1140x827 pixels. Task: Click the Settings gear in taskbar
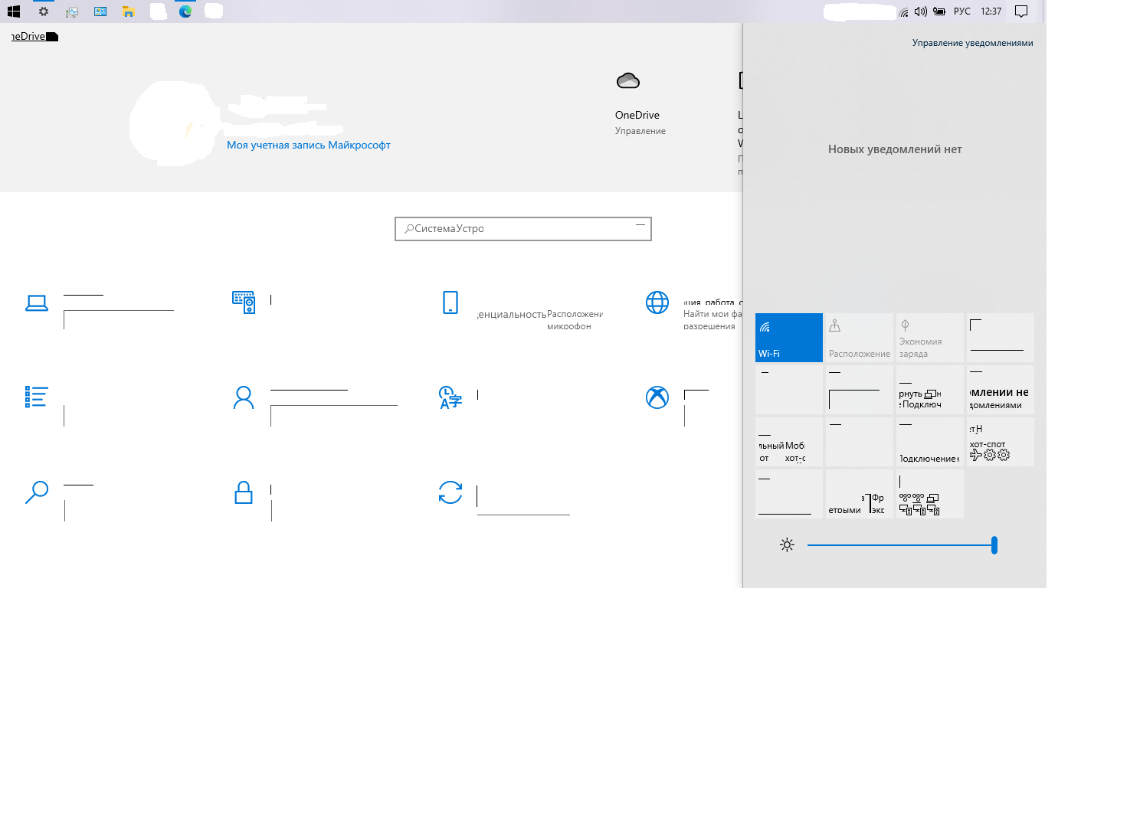[x=44, y=11]
